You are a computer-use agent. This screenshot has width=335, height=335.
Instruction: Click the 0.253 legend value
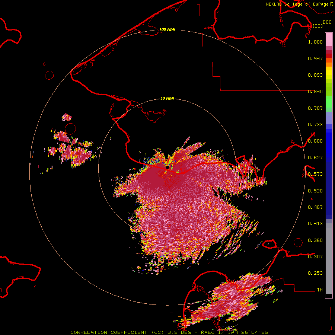(315, 273)
